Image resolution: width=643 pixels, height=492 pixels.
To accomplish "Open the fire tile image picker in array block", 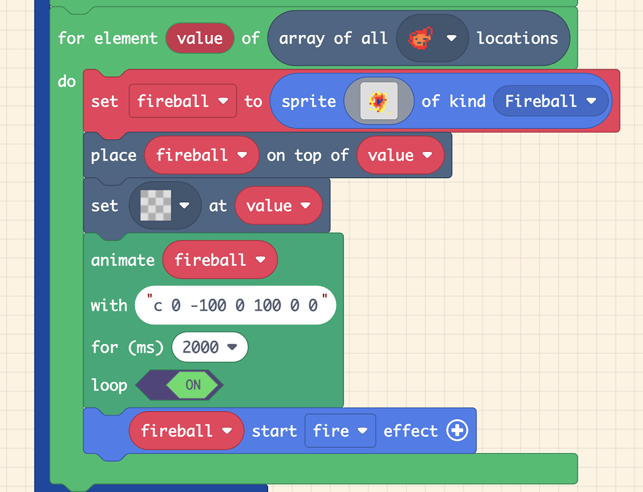I will coord(450,38).
